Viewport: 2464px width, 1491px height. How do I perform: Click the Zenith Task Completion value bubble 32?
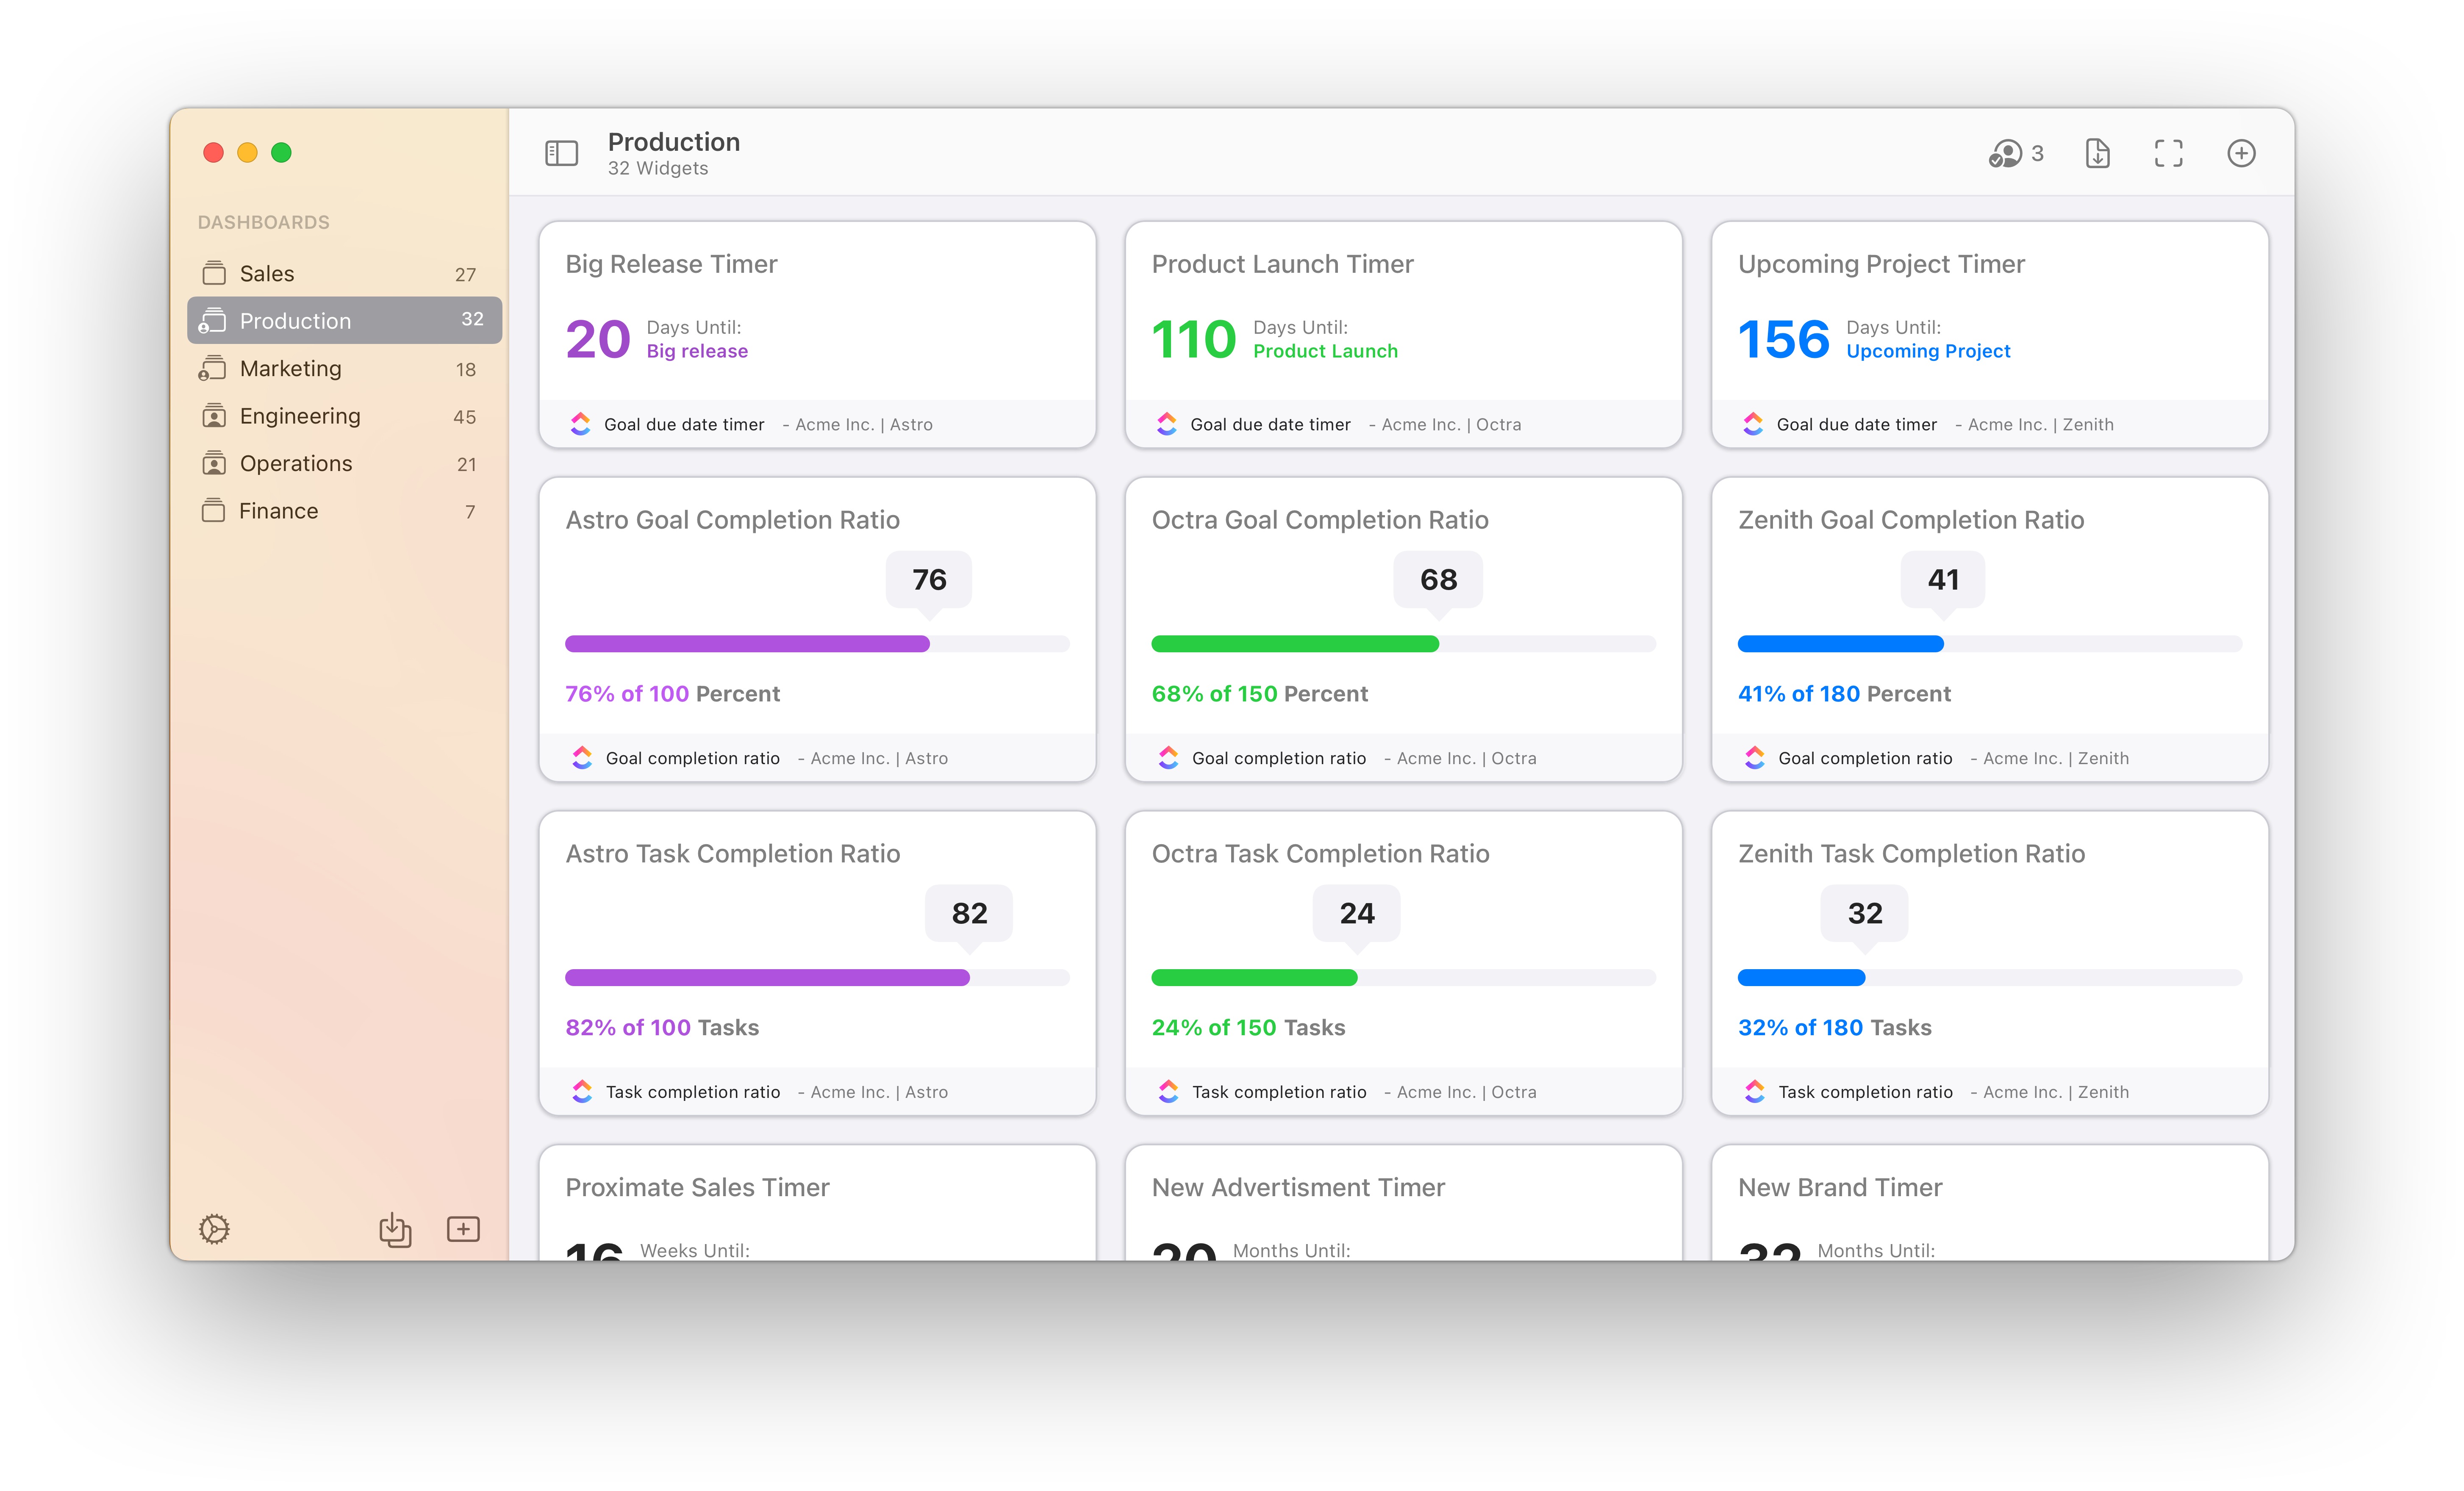1864,913
